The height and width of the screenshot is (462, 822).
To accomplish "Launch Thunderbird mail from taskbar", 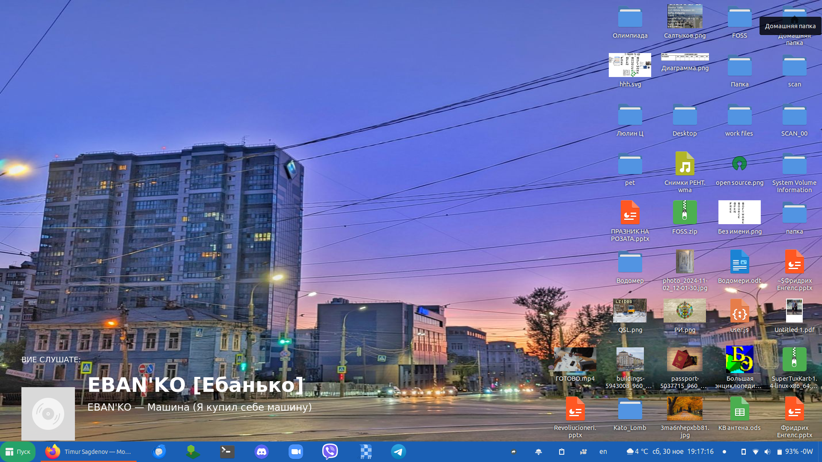I will [159, 452].
